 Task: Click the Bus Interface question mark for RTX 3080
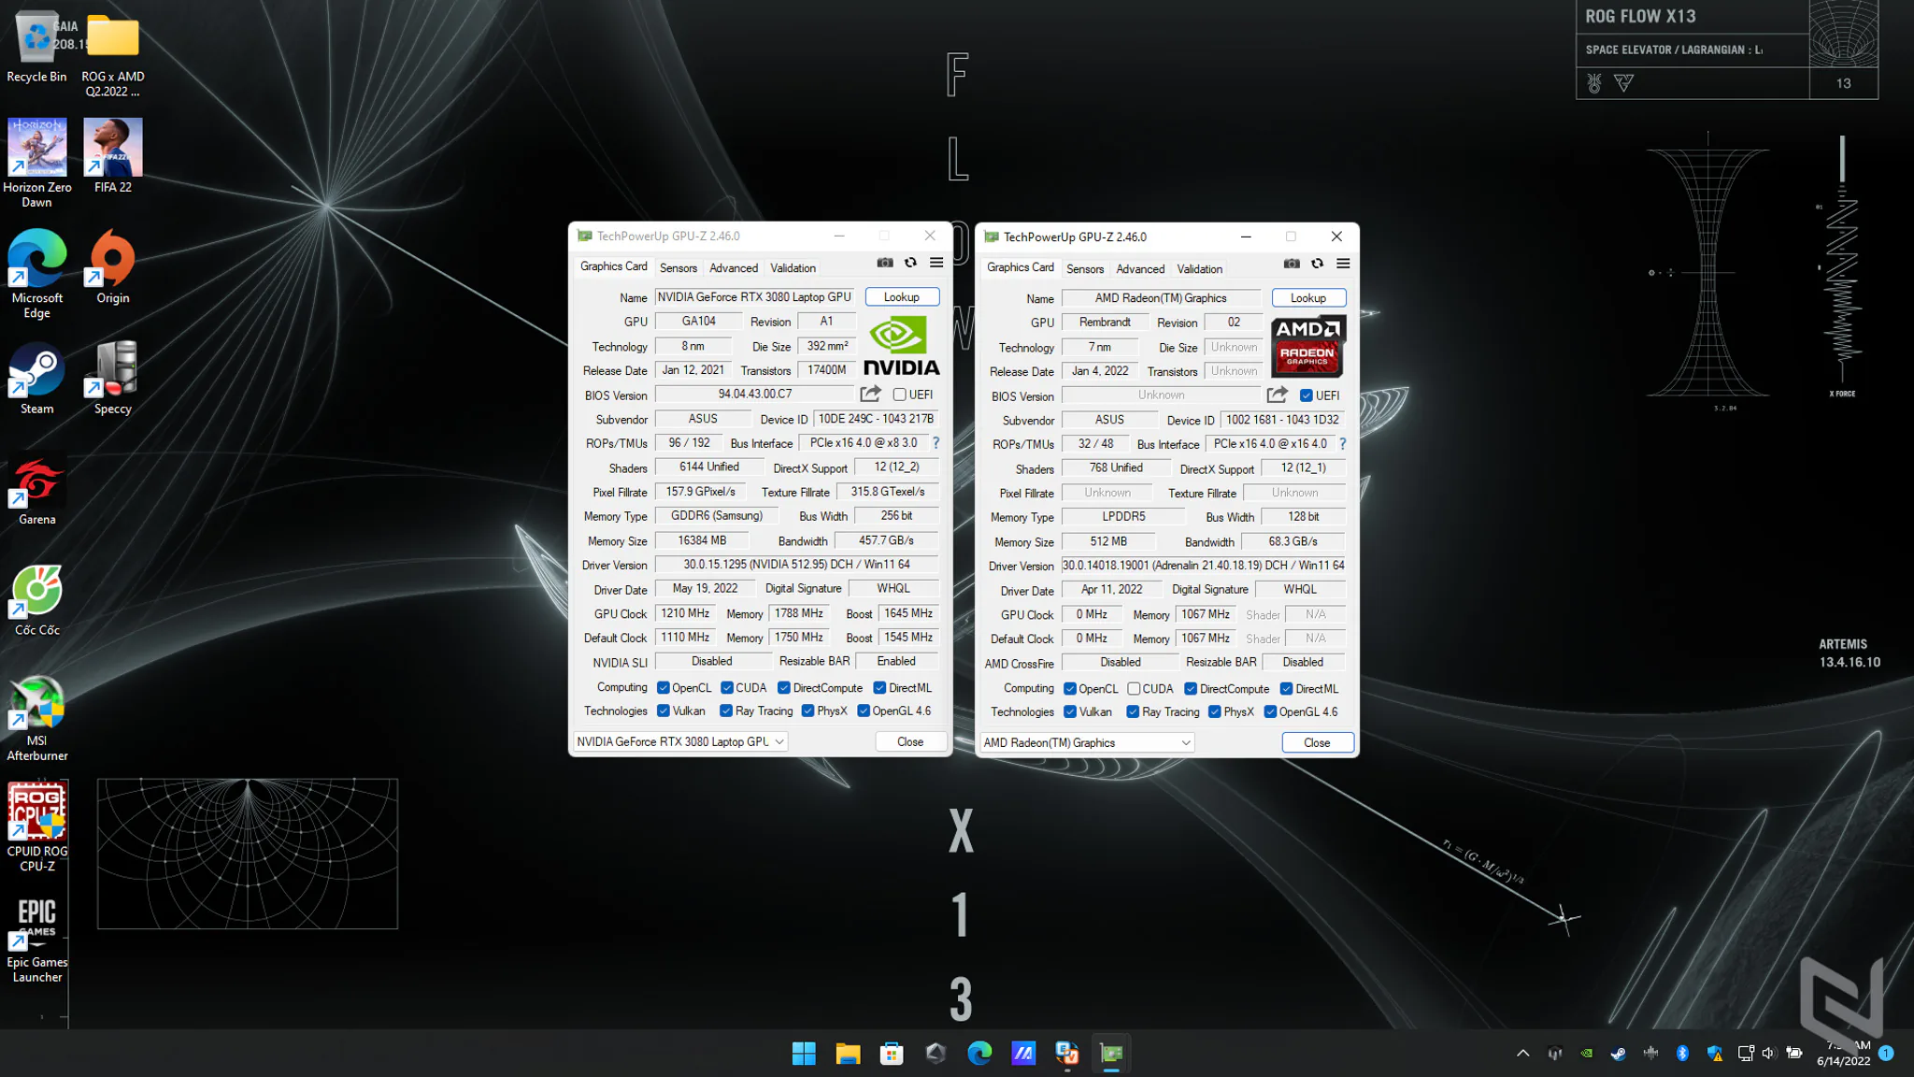936,443
